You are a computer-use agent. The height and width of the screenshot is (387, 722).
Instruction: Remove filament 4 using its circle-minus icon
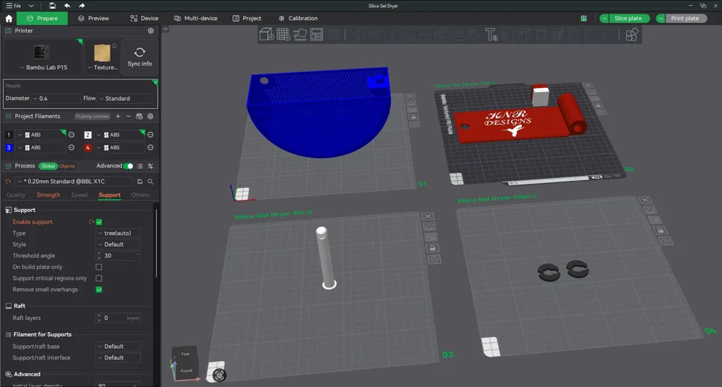150,148
